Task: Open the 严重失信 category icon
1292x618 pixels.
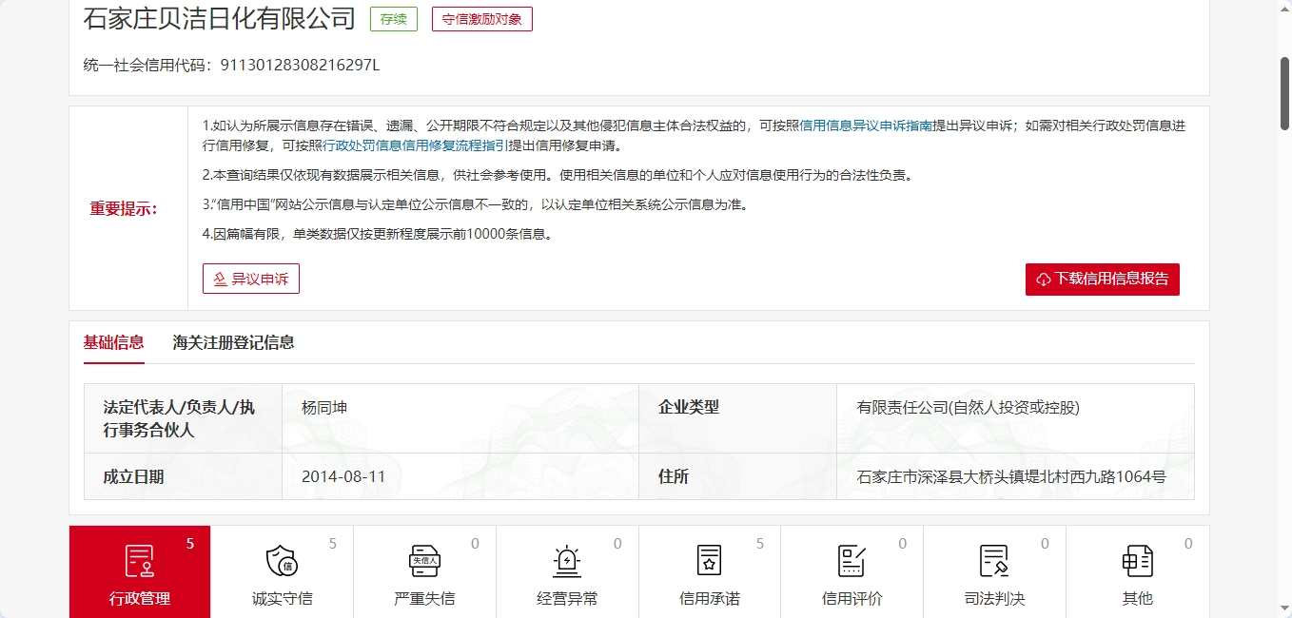Action: (424, 561)
